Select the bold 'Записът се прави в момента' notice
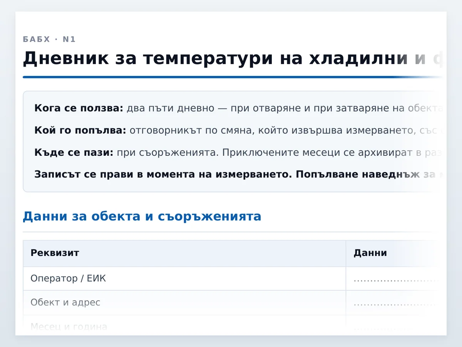The height and width of the screenshot is (347, 462). point(238,174)
